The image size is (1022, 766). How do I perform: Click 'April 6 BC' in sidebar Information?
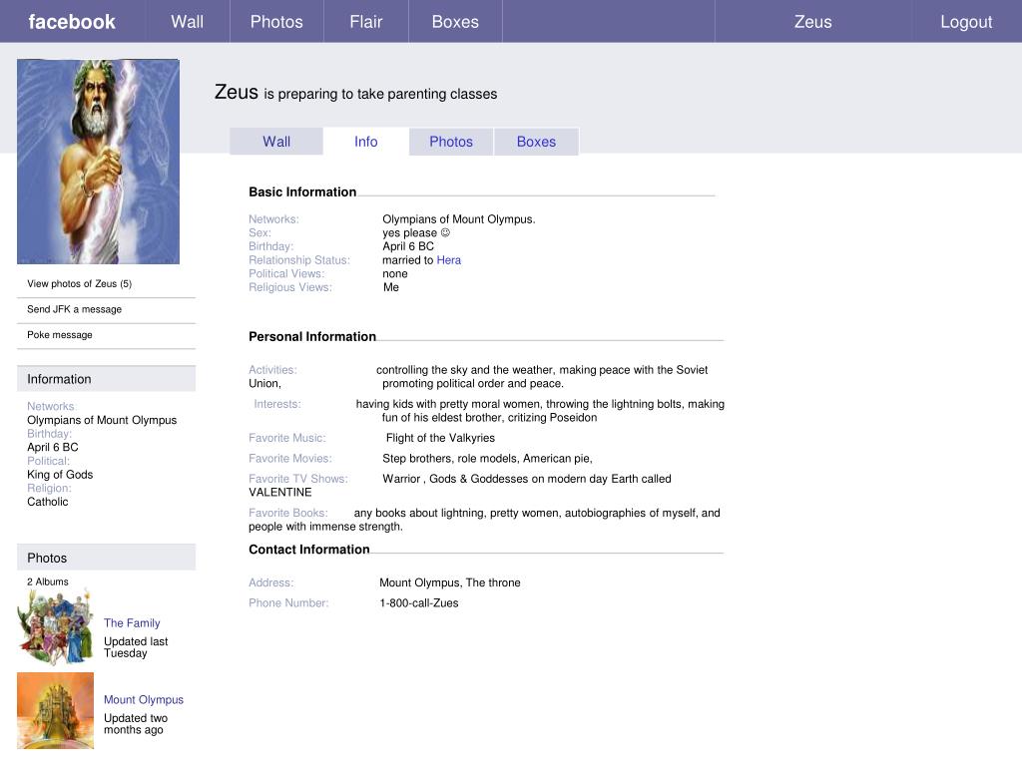tap(53, 448)
